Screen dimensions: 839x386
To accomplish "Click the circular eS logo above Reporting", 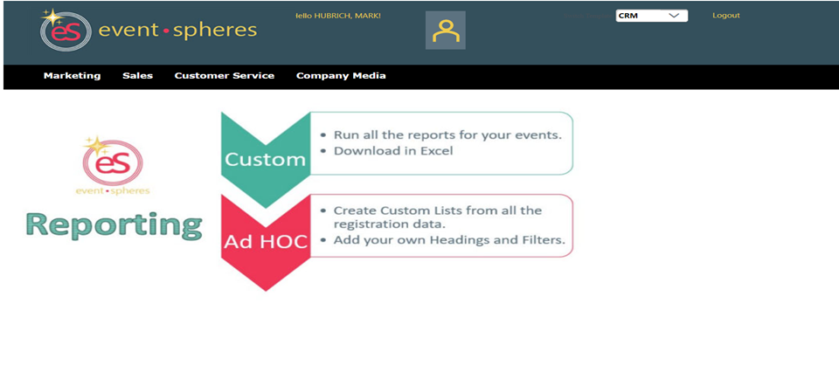I will coord(112,163).
